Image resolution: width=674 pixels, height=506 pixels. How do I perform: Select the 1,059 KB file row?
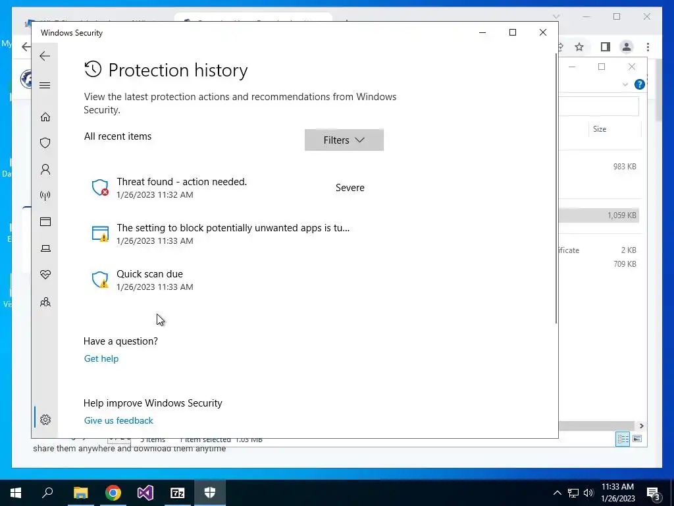[x=599, y=215]
